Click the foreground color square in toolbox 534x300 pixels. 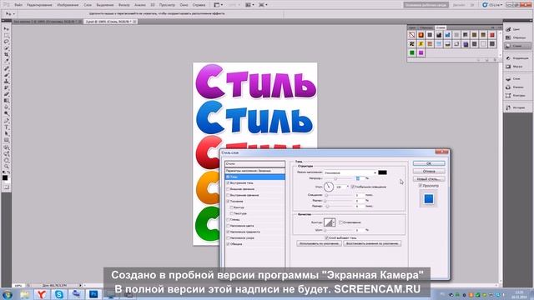(x=5, y=177)
